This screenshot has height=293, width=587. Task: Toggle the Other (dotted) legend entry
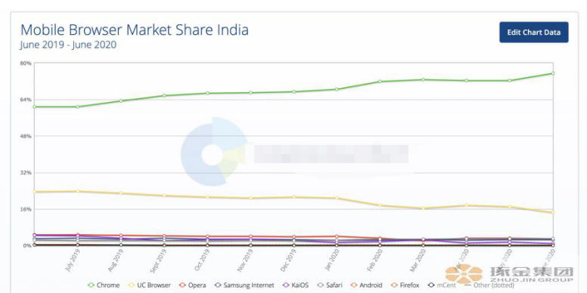(x=483, y=285)
